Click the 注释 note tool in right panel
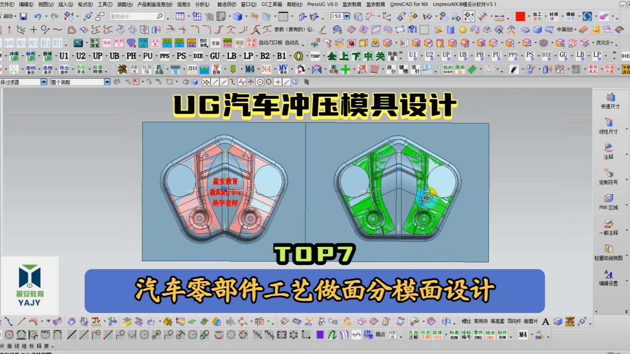Screen dimensions: 630x354 point(608,151)
